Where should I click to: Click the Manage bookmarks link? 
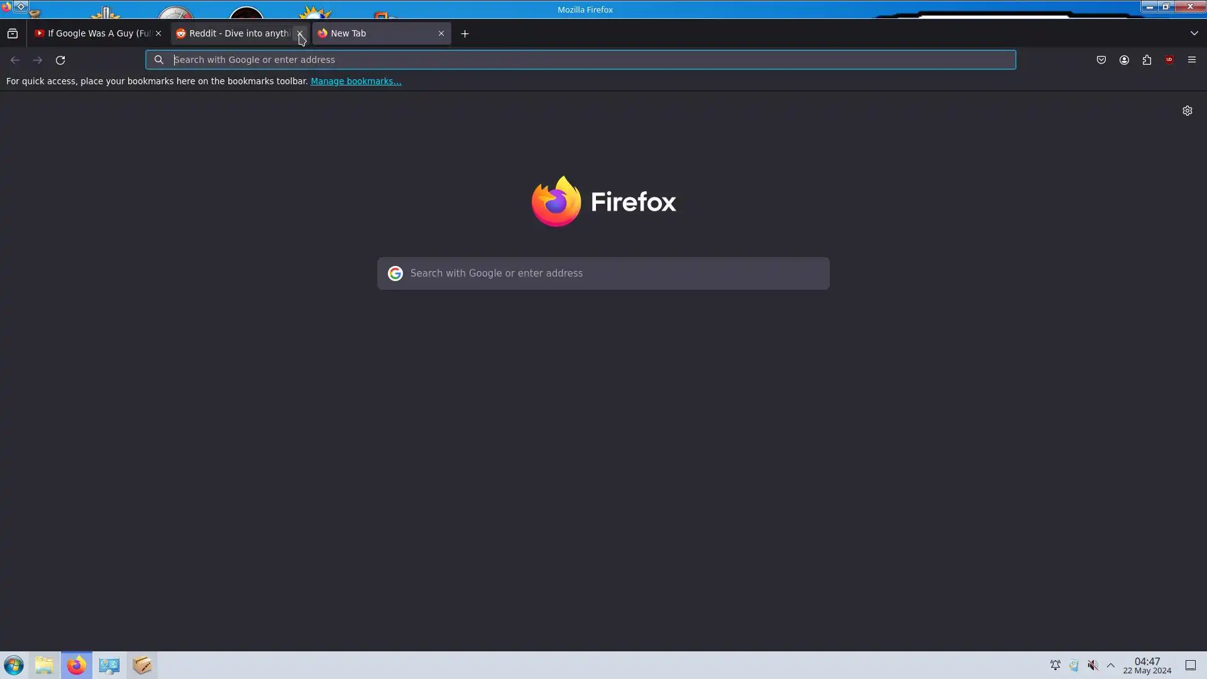tap(356, 81)
